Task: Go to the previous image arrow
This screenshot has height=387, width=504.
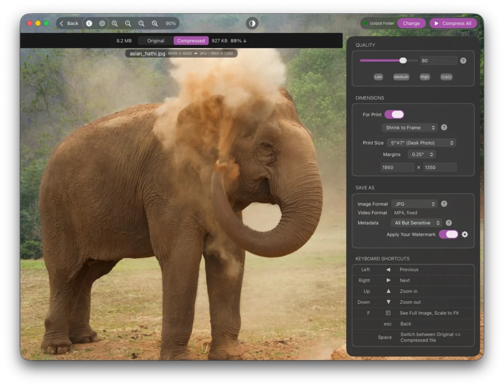Action: tap(89, 23)
